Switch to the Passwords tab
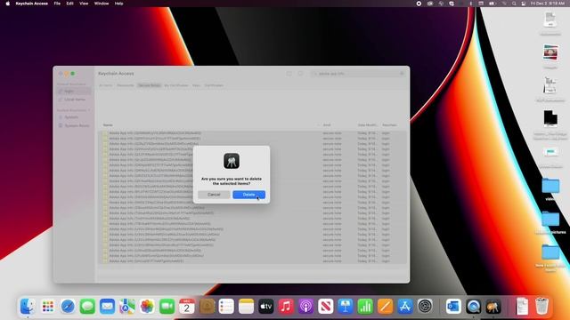Viewport: 570px width, 320px height. pos(126,85)
